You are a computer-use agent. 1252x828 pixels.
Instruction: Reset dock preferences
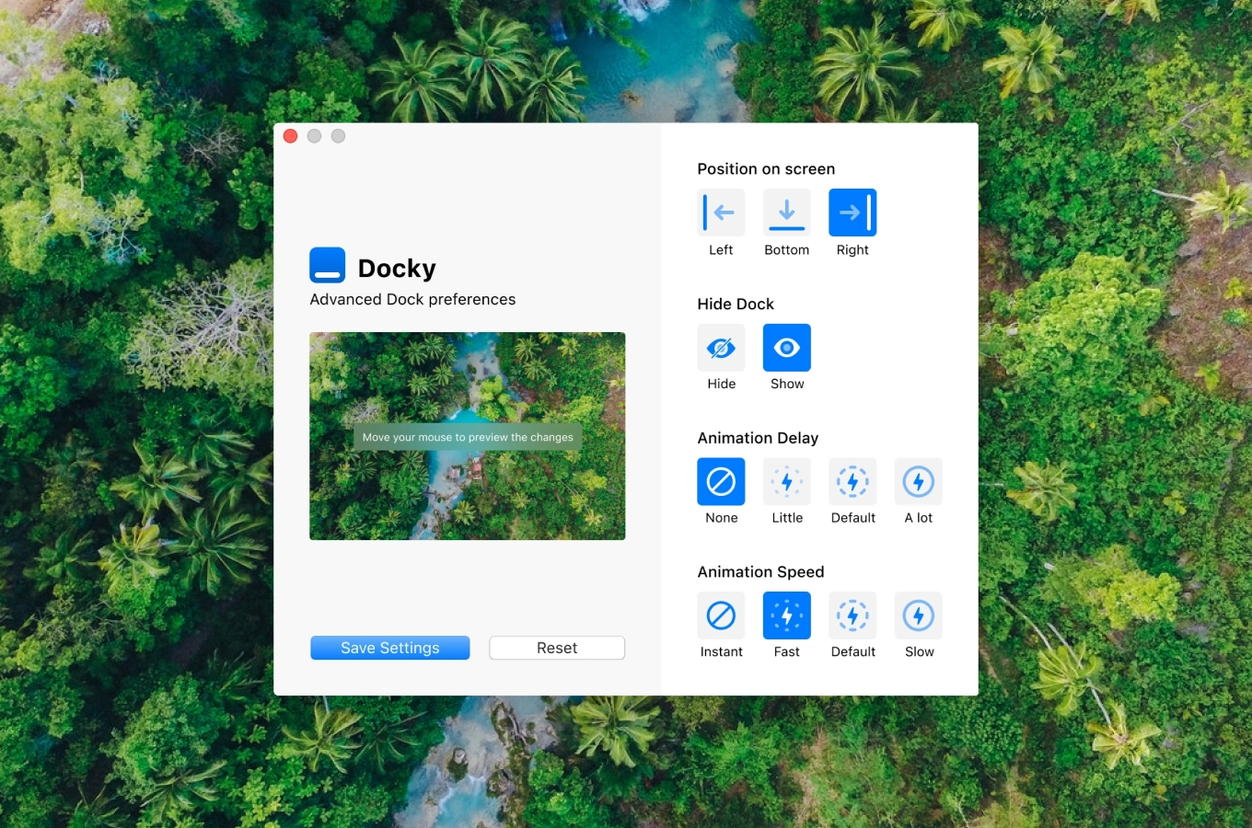coord(556,648)
